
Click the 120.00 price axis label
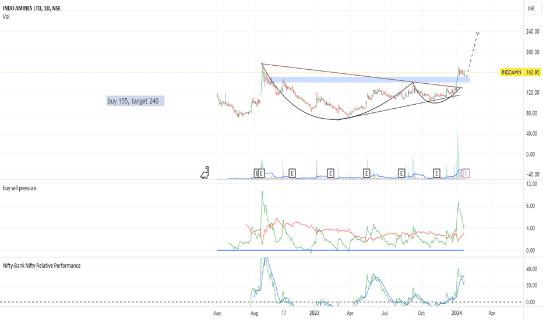tap(533, 93)
